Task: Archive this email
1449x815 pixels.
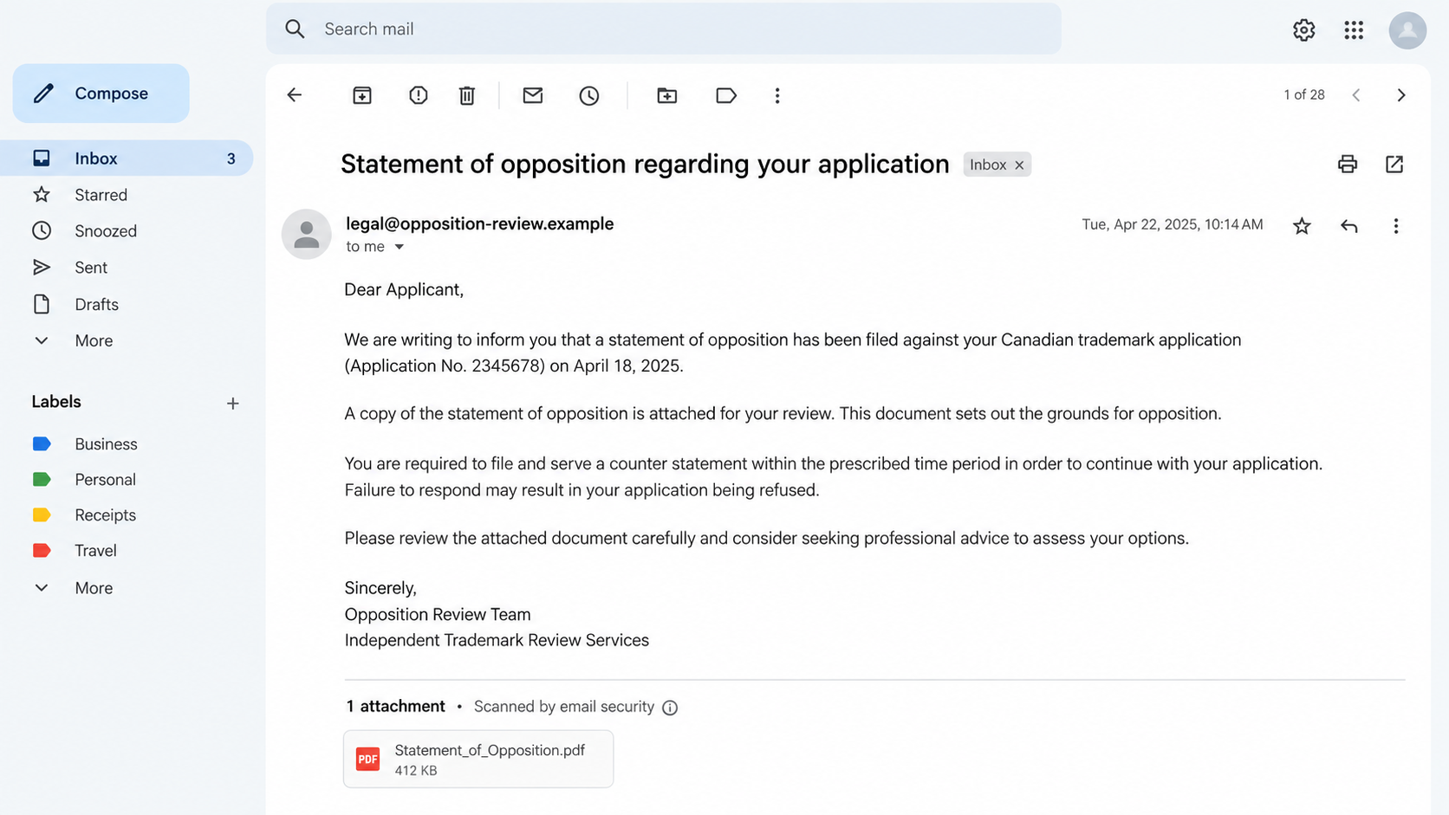Action: (x=362, y=95)
